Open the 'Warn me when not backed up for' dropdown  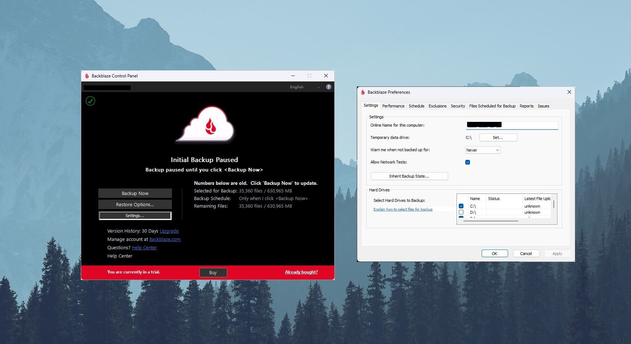(483, 150)
